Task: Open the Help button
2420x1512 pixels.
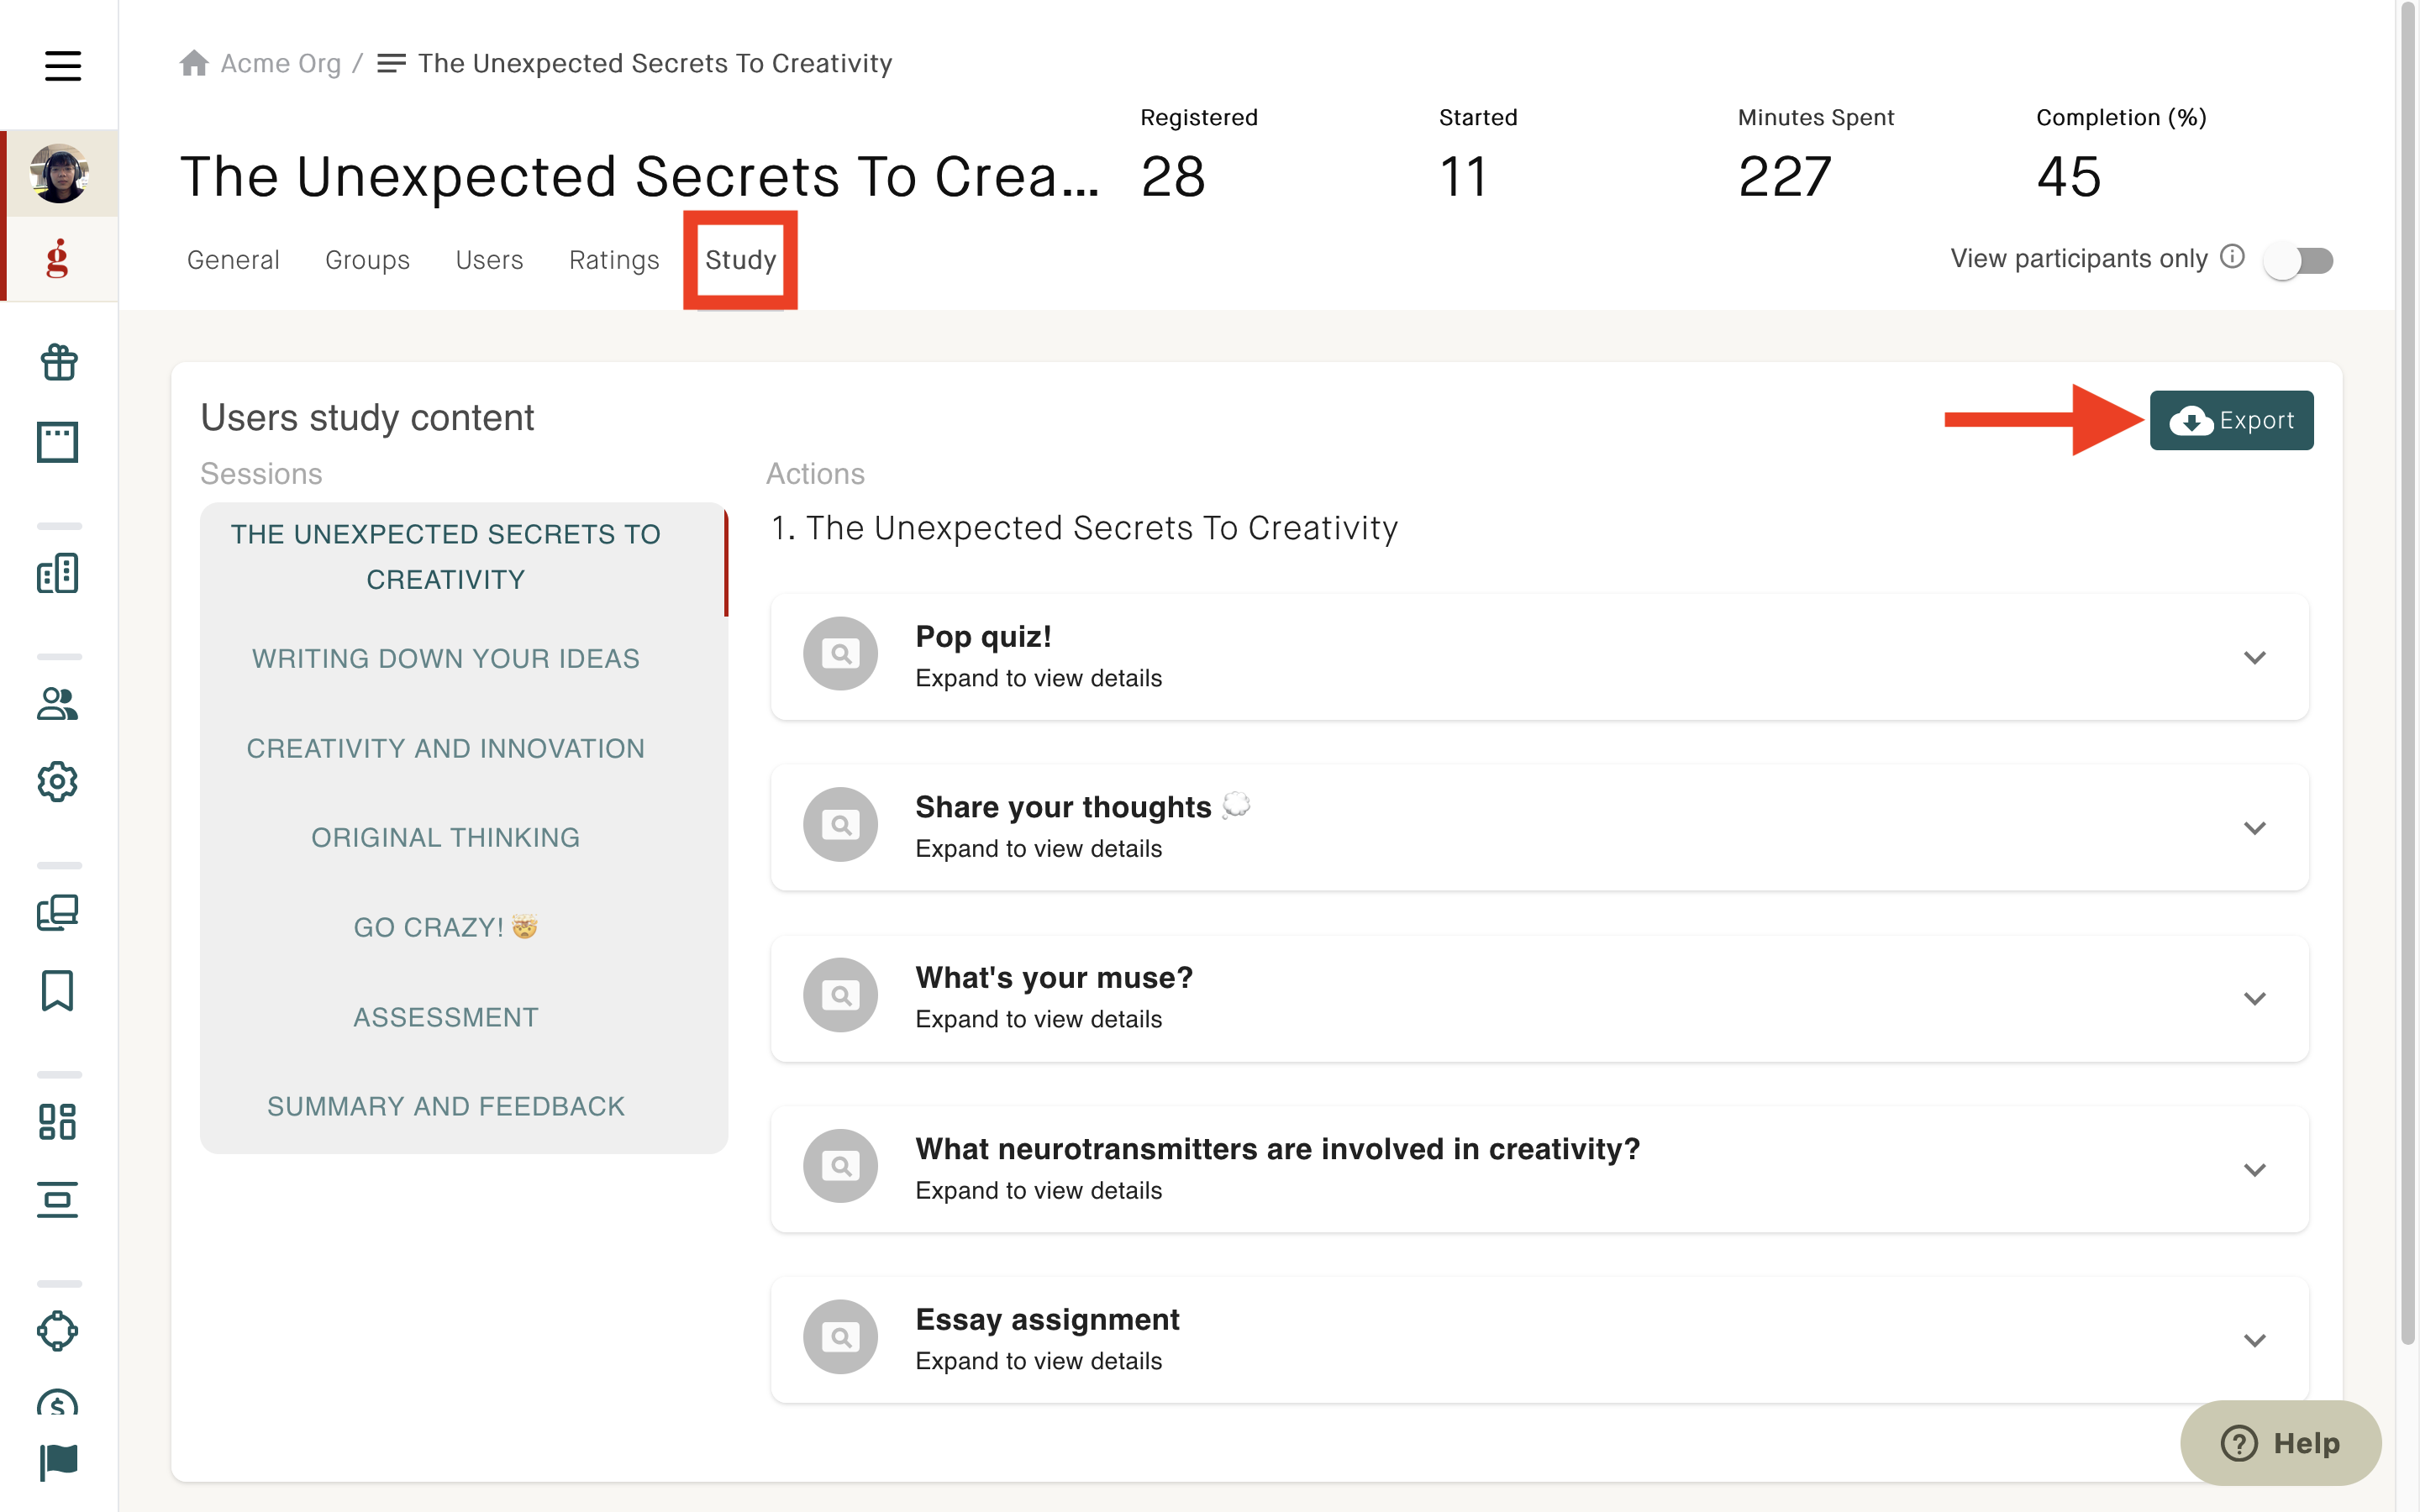Action: coord(2280,1443)
